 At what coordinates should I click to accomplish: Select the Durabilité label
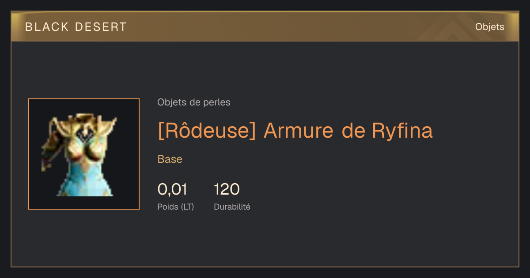[x=232, y=207]
